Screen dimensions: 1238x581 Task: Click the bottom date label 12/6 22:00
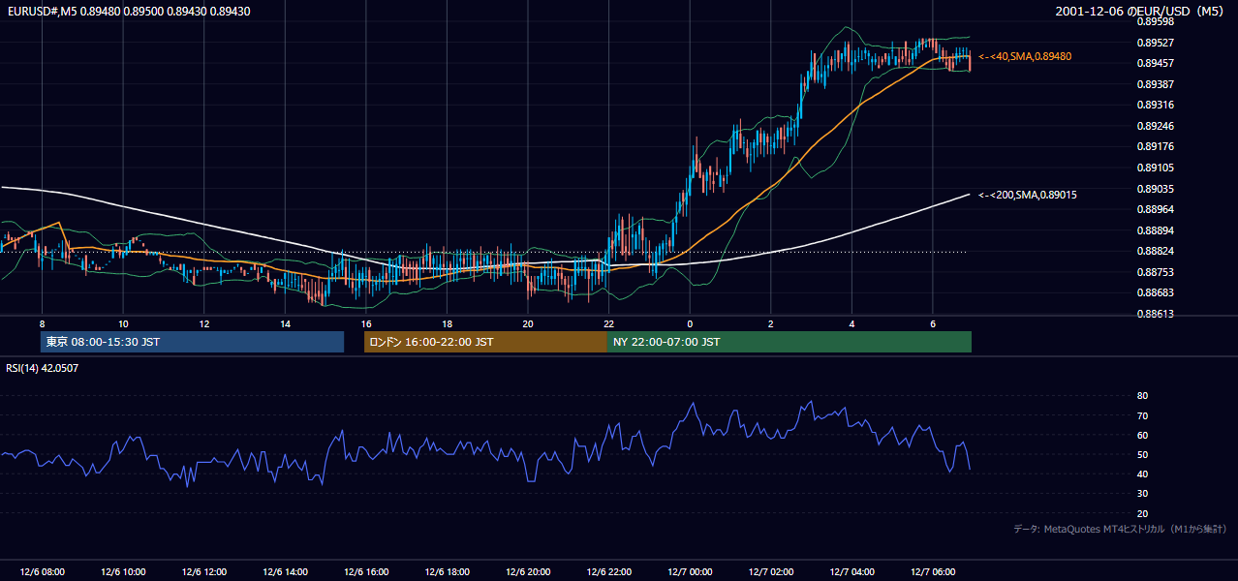point(608,572)
